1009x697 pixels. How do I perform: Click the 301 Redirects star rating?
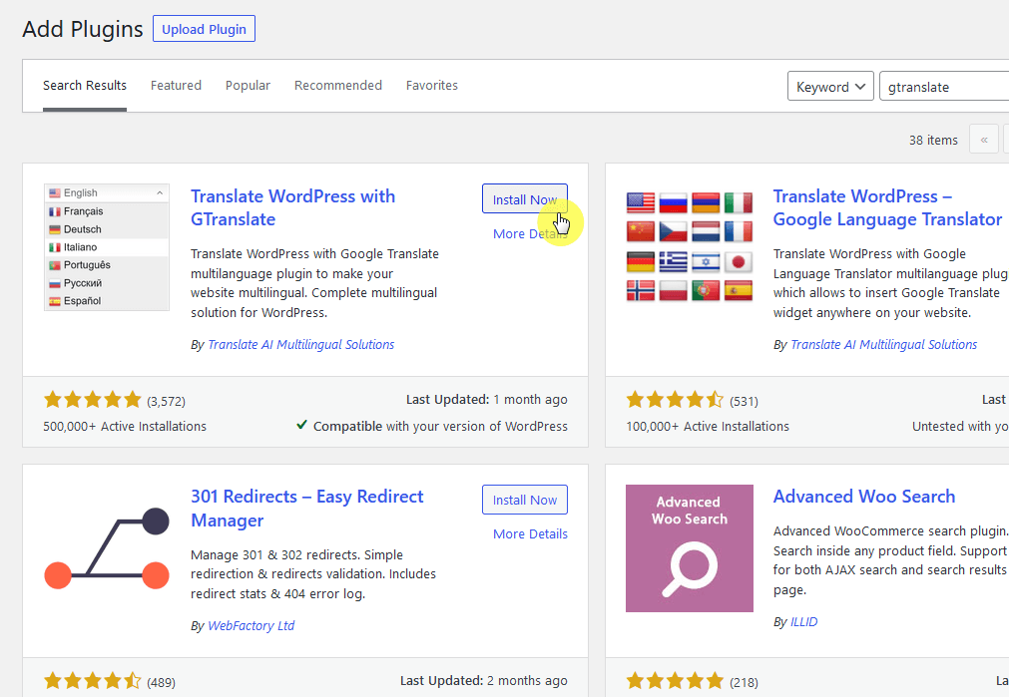tap(92, 681)
